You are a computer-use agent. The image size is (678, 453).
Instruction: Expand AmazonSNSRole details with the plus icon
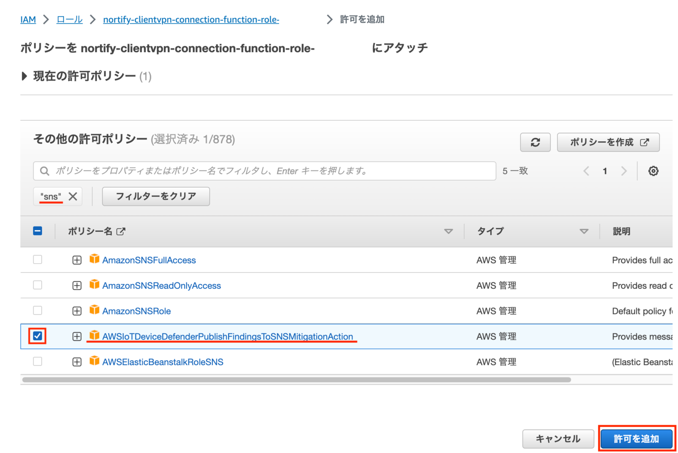coord(77,310)
